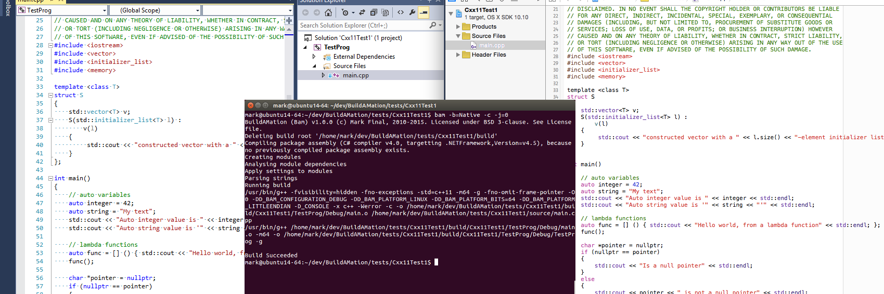Select main.cpp in the Xcode navigator

pyautogui.click(x=492, y=46)
